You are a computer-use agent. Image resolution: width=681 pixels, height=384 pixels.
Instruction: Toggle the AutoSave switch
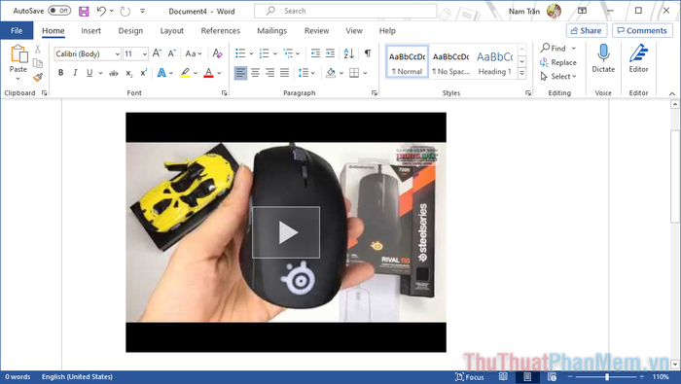[x=59, y=11]
